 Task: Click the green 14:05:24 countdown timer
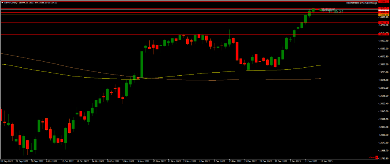pyautogui.click(x=336, y=11)
